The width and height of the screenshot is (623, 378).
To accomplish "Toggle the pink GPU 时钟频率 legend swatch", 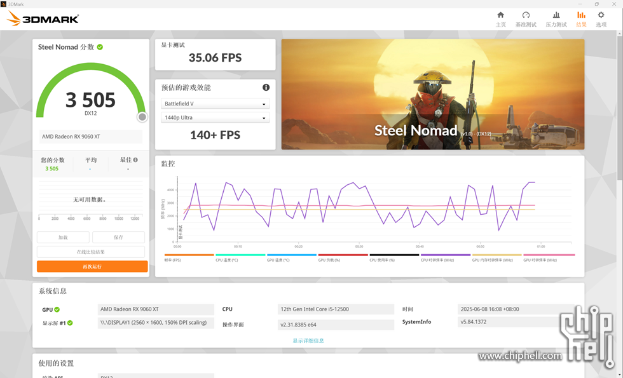I will coord(549,255).
